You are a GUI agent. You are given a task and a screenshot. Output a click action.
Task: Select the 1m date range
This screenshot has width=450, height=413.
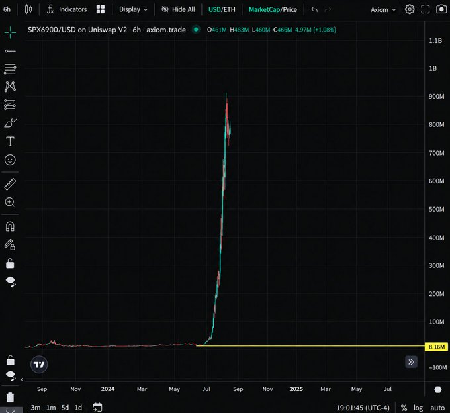pyautogui.click(x=51, y=408)
